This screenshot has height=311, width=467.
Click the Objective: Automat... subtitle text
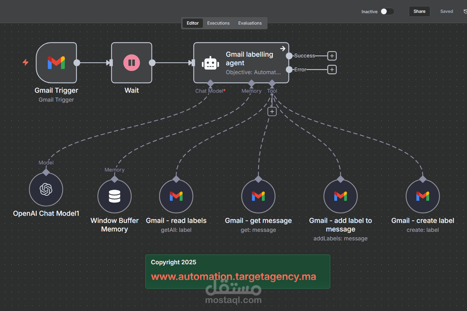[253, 72]
